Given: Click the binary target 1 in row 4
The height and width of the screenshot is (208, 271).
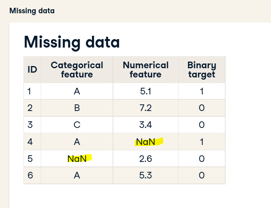Looking at the screenshot, I should pyautogui.click(x=202, y=142).
